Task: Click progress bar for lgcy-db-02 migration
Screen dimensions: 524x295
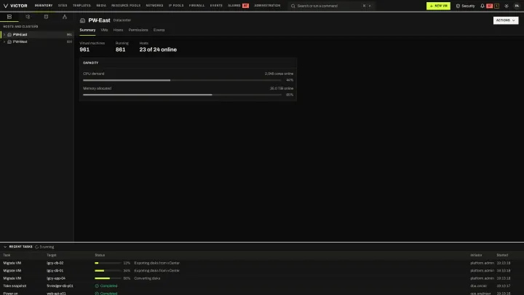Action: (x=108, y=263)
